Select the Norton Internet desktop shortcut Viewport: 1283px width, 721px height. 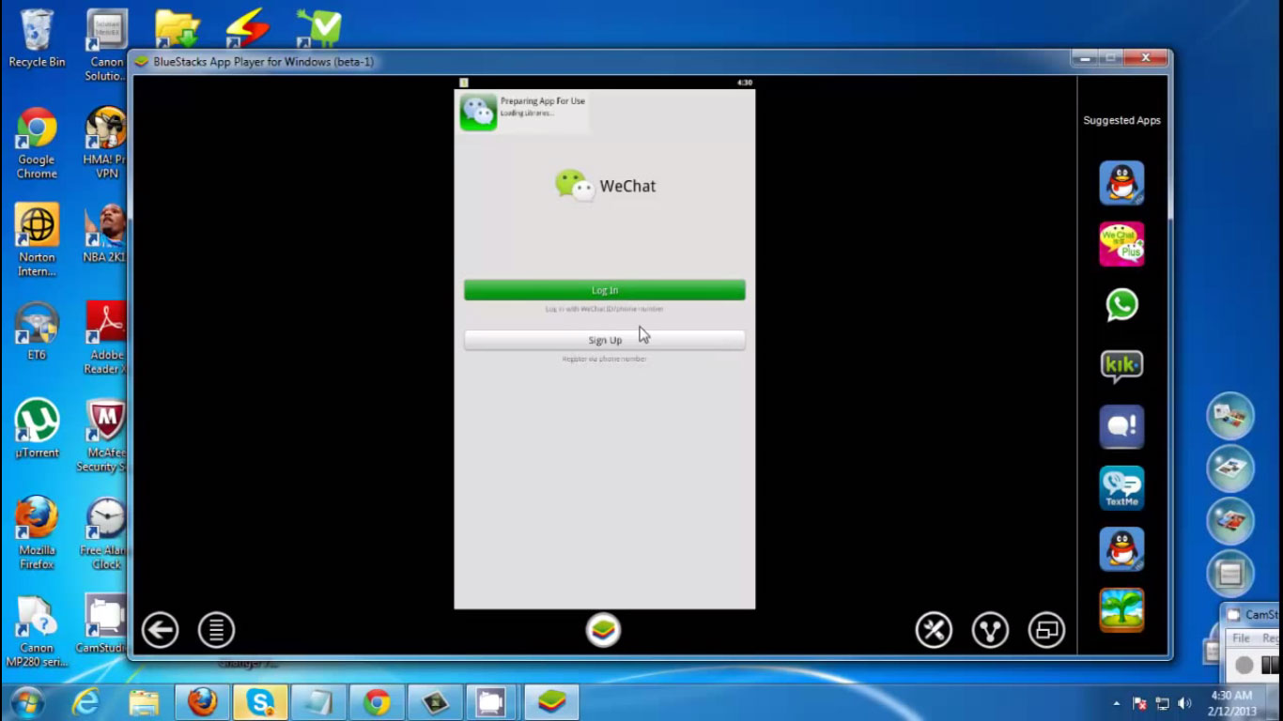pyautogui.click(x=37, y=240)
